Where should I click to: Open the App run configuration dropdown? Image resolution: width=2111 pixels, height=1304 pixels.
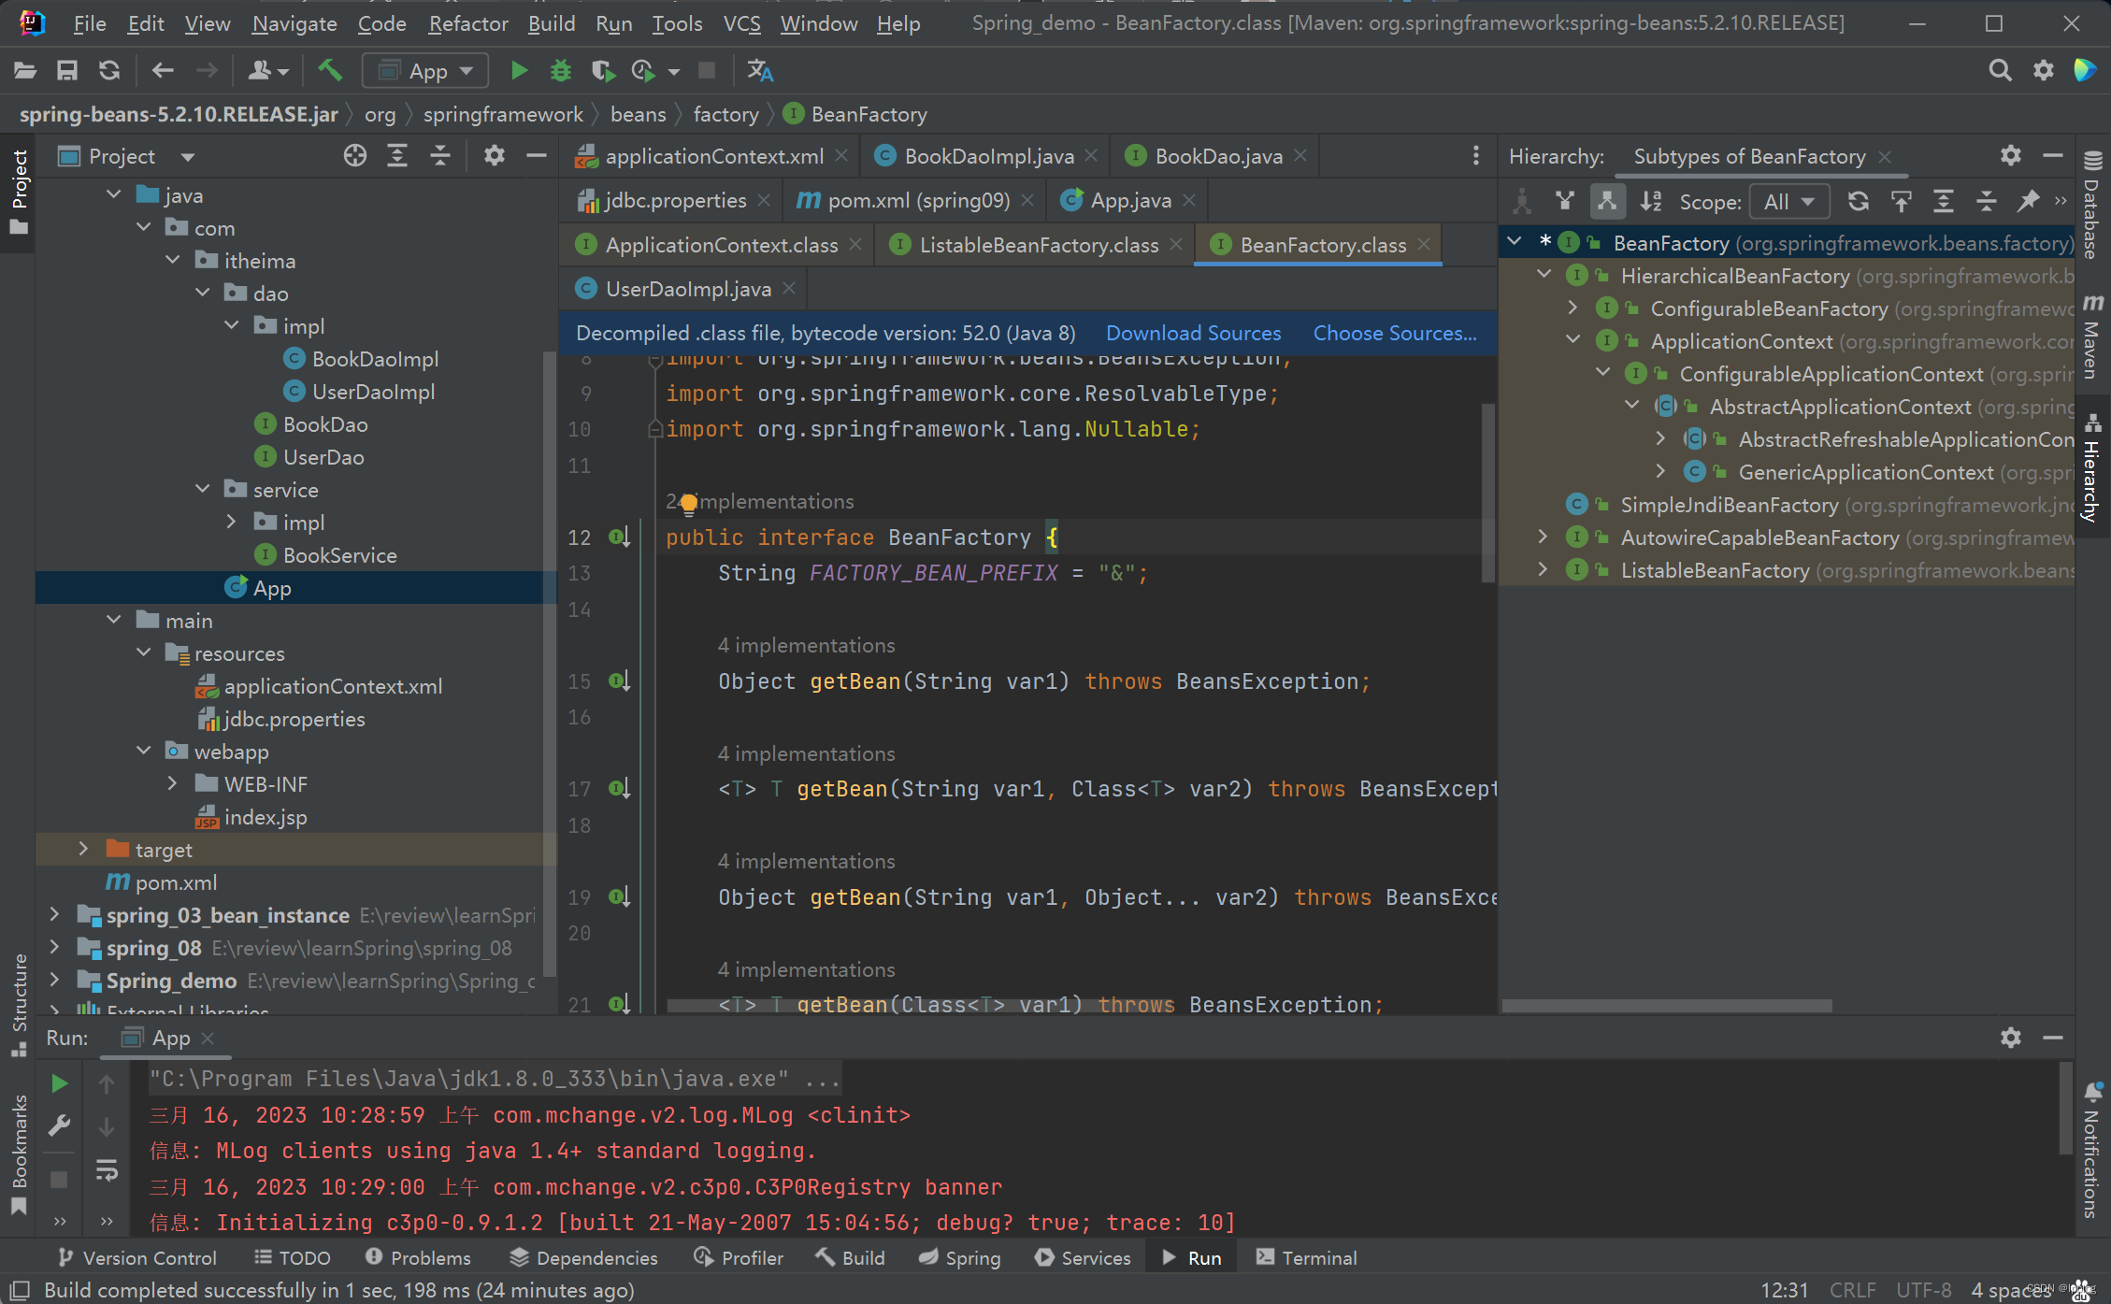(x=425, y=71)
